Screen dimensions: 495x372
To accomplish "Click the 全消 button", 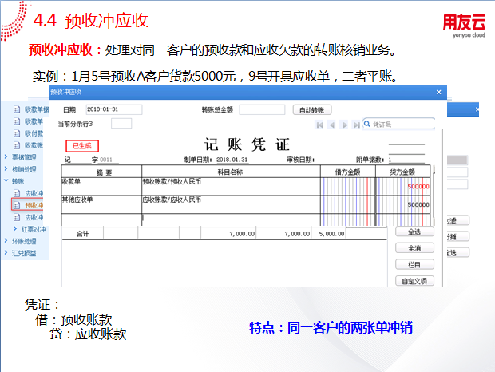I will [414, 248].
